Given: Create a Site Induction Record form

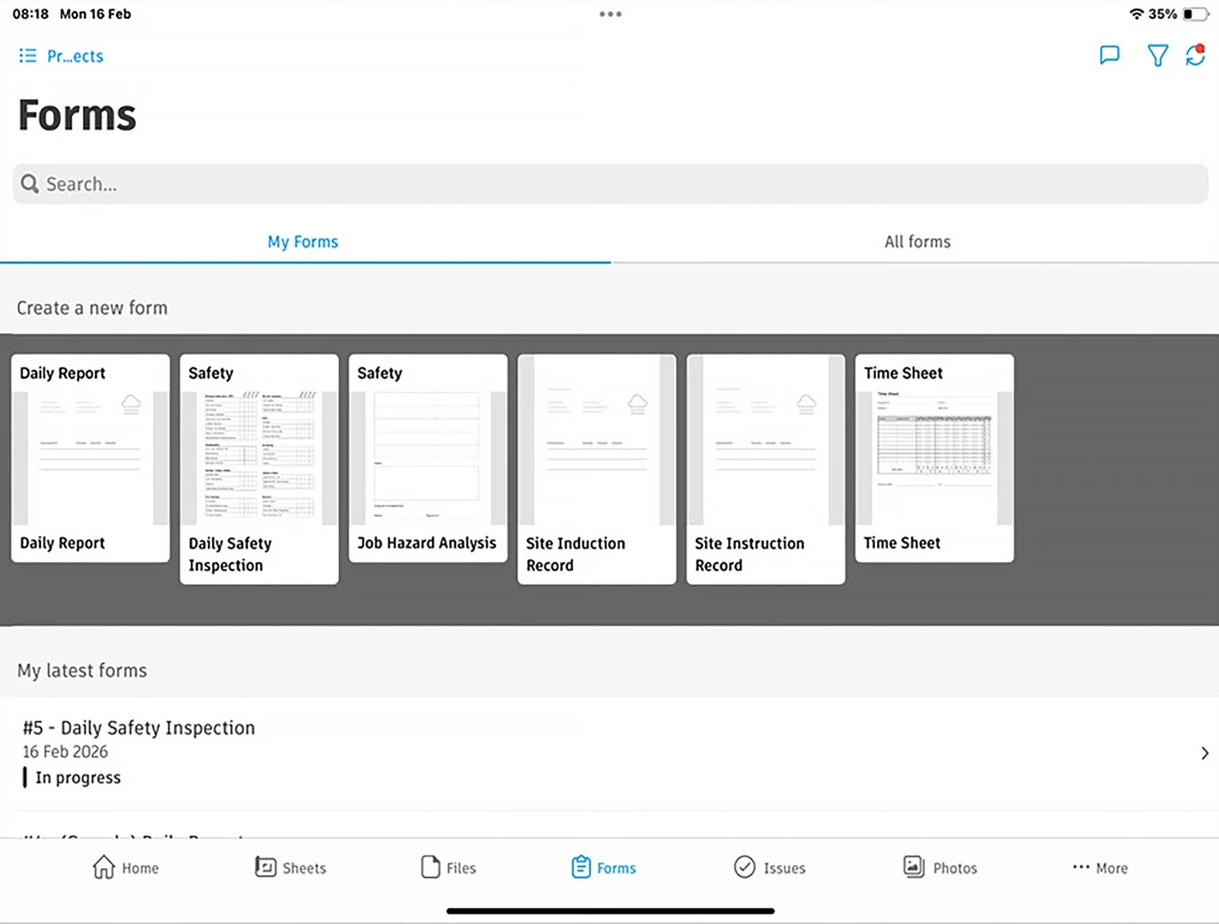Looking at the screenshot, I should [x=597, y=470].
